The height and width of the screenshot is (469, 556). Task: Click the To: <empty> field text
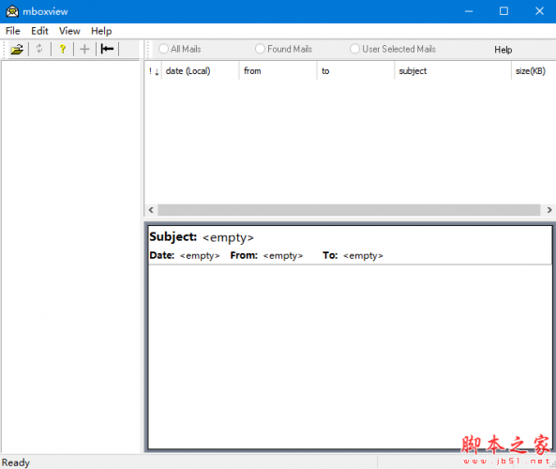coord(353,255)
